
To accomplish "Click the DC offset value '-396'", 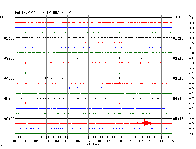I will coord(191,28).
